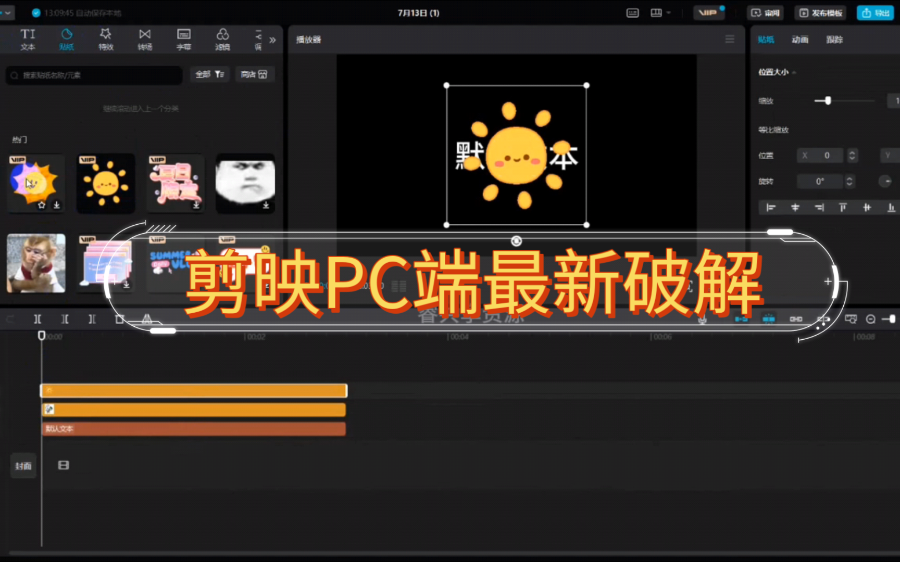Click the rotation dial knob
Viewport: 900px width, 562px height.
click(885, 181)
